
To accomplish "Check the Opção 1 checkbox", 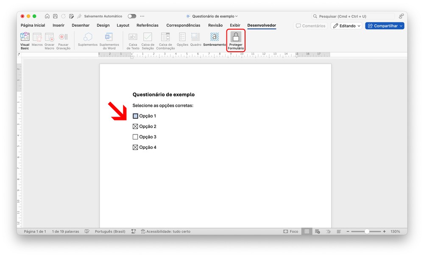I will click(135, 116).
